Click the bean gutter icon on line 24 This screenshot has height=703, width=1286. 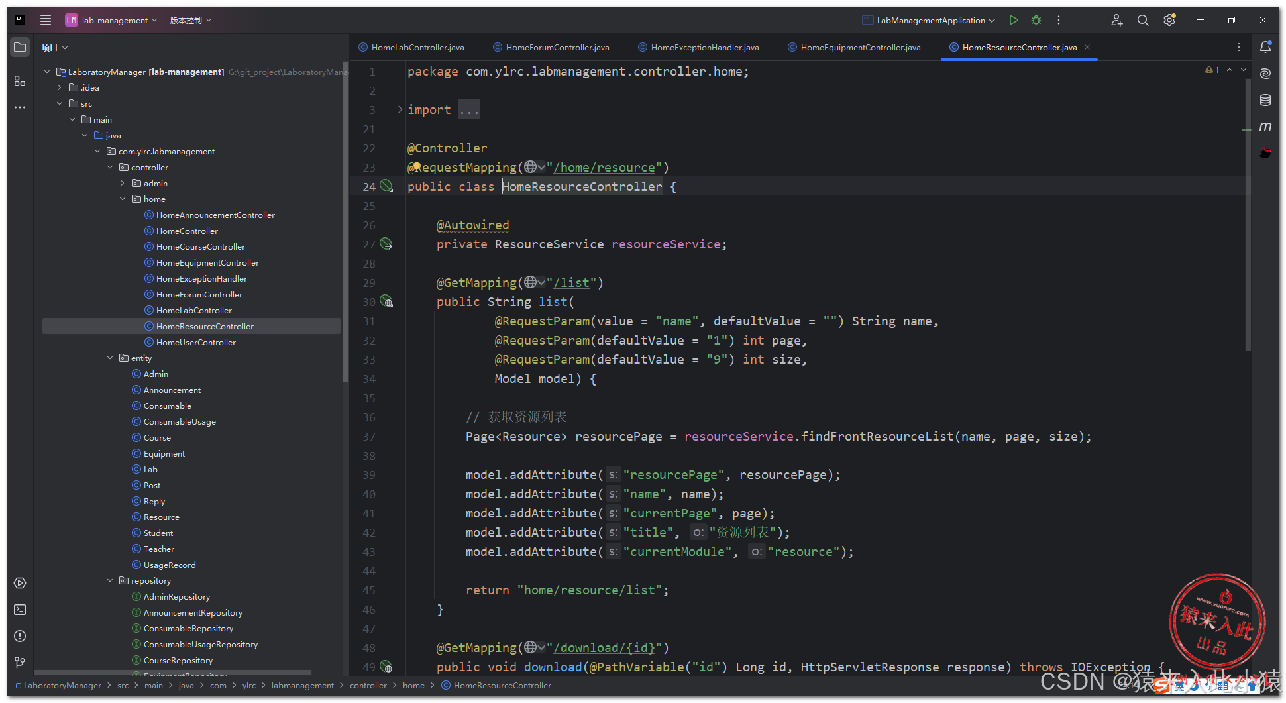tap(386, 186)
